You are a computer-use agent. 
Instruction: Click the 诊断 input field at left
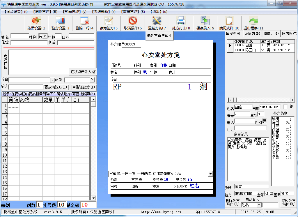(x=29, y=80)
